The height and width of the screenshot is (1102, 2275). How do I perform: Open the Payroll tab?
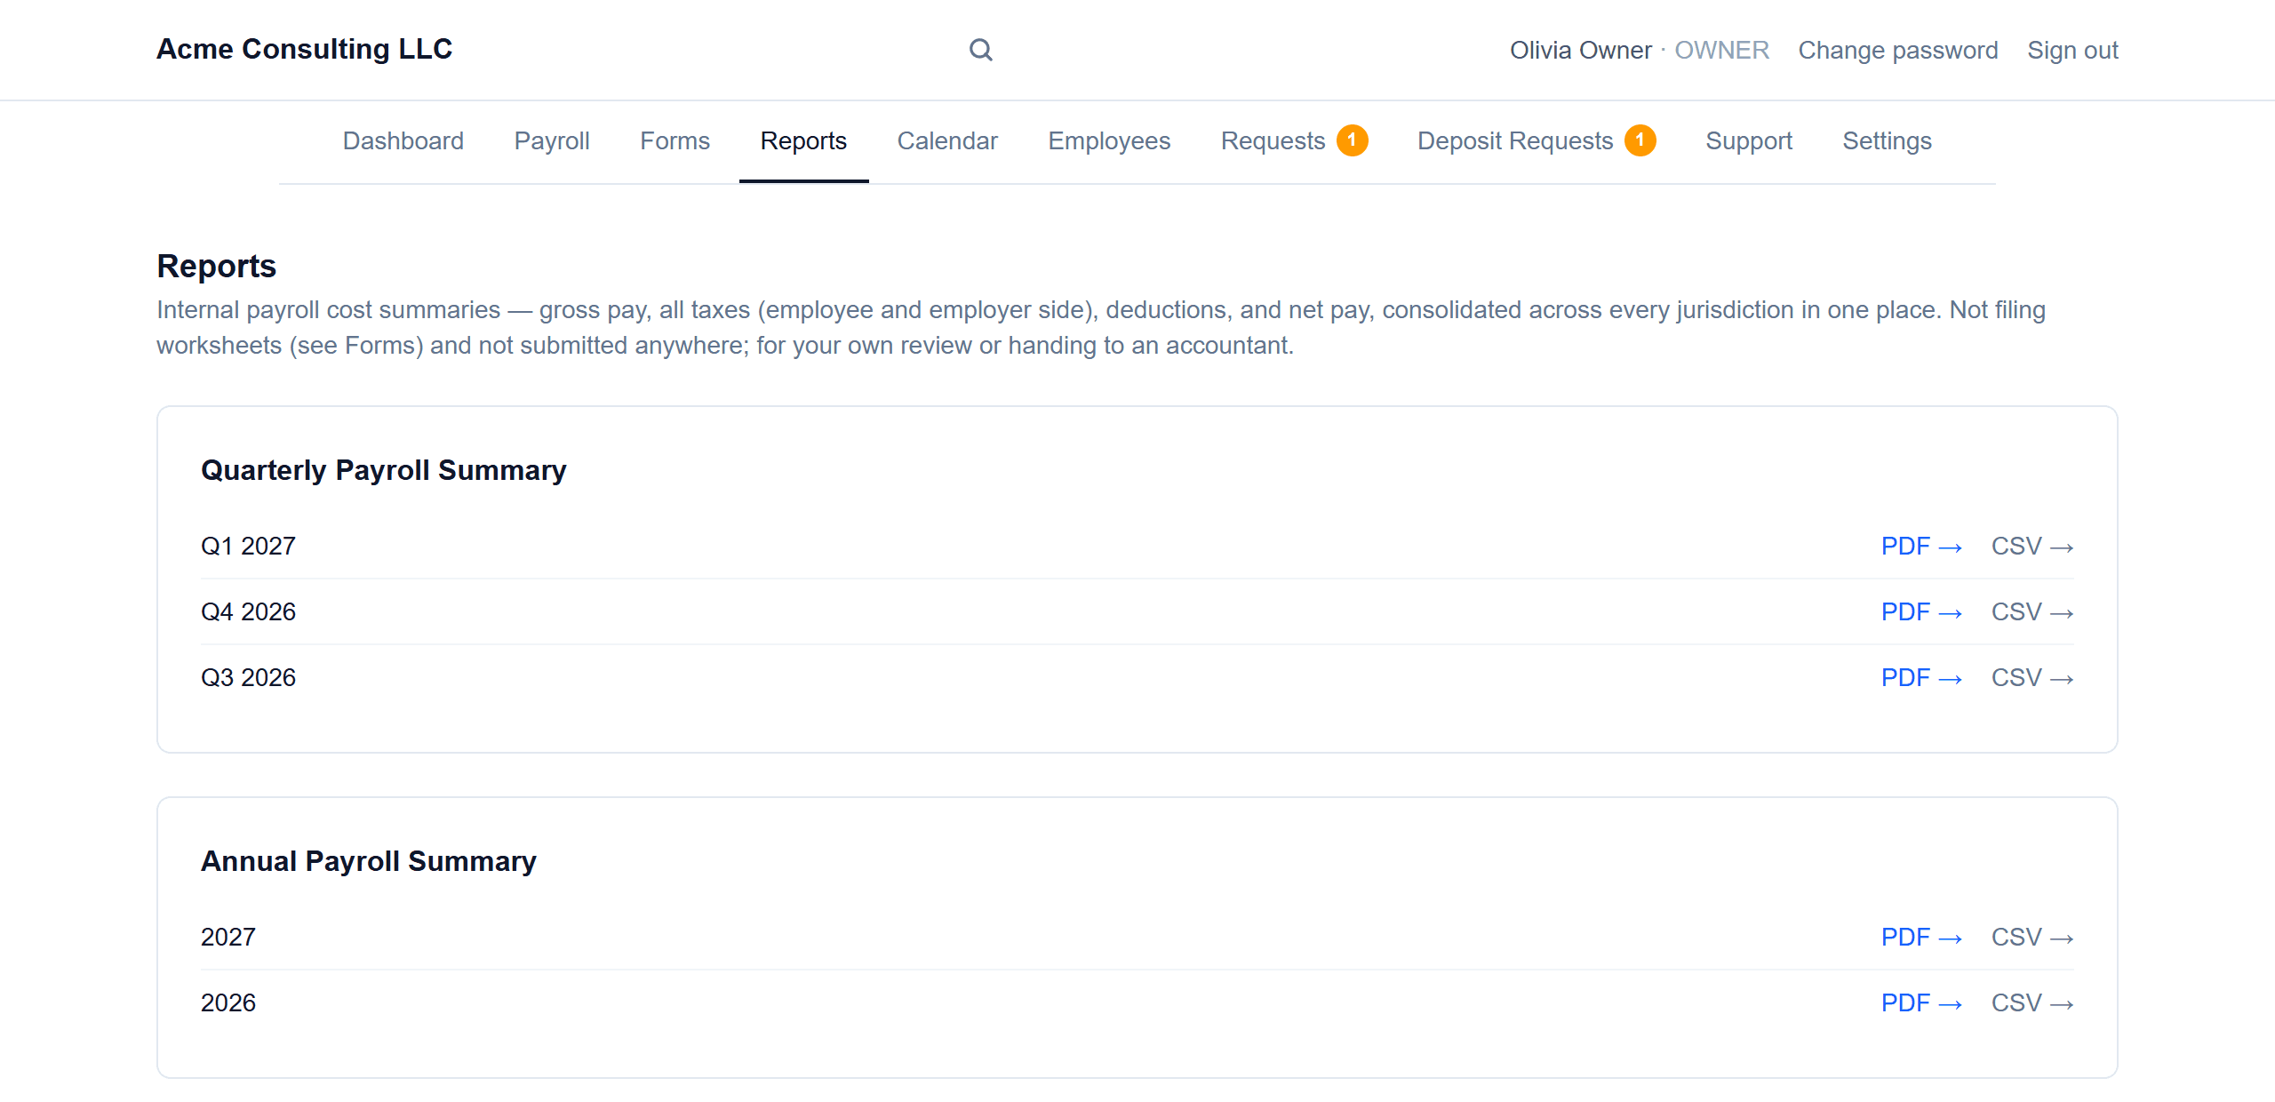pos(552,140)
